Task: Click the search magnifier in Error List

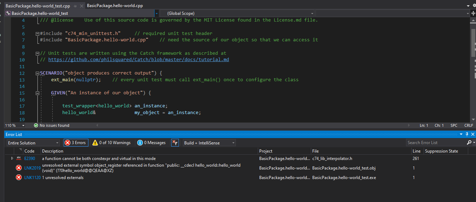Action: click(x=469, y=143)
